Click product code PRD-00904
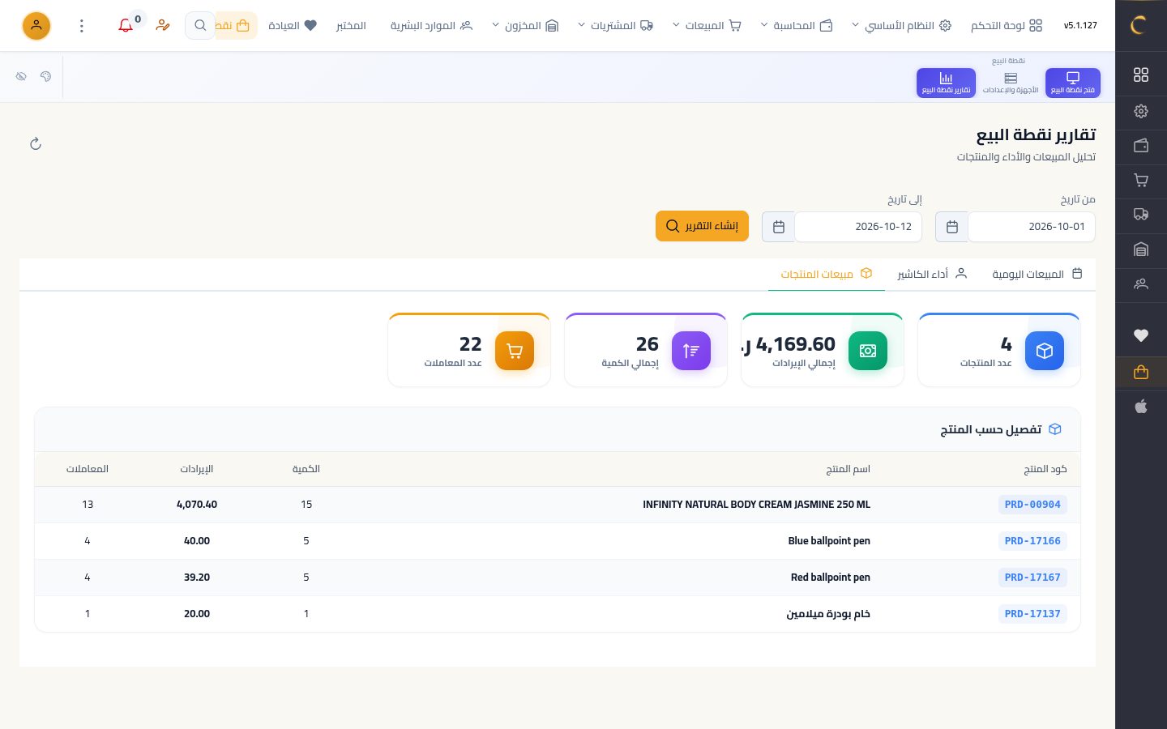The image size is (1167, 729). click(x=1032, y=505)
